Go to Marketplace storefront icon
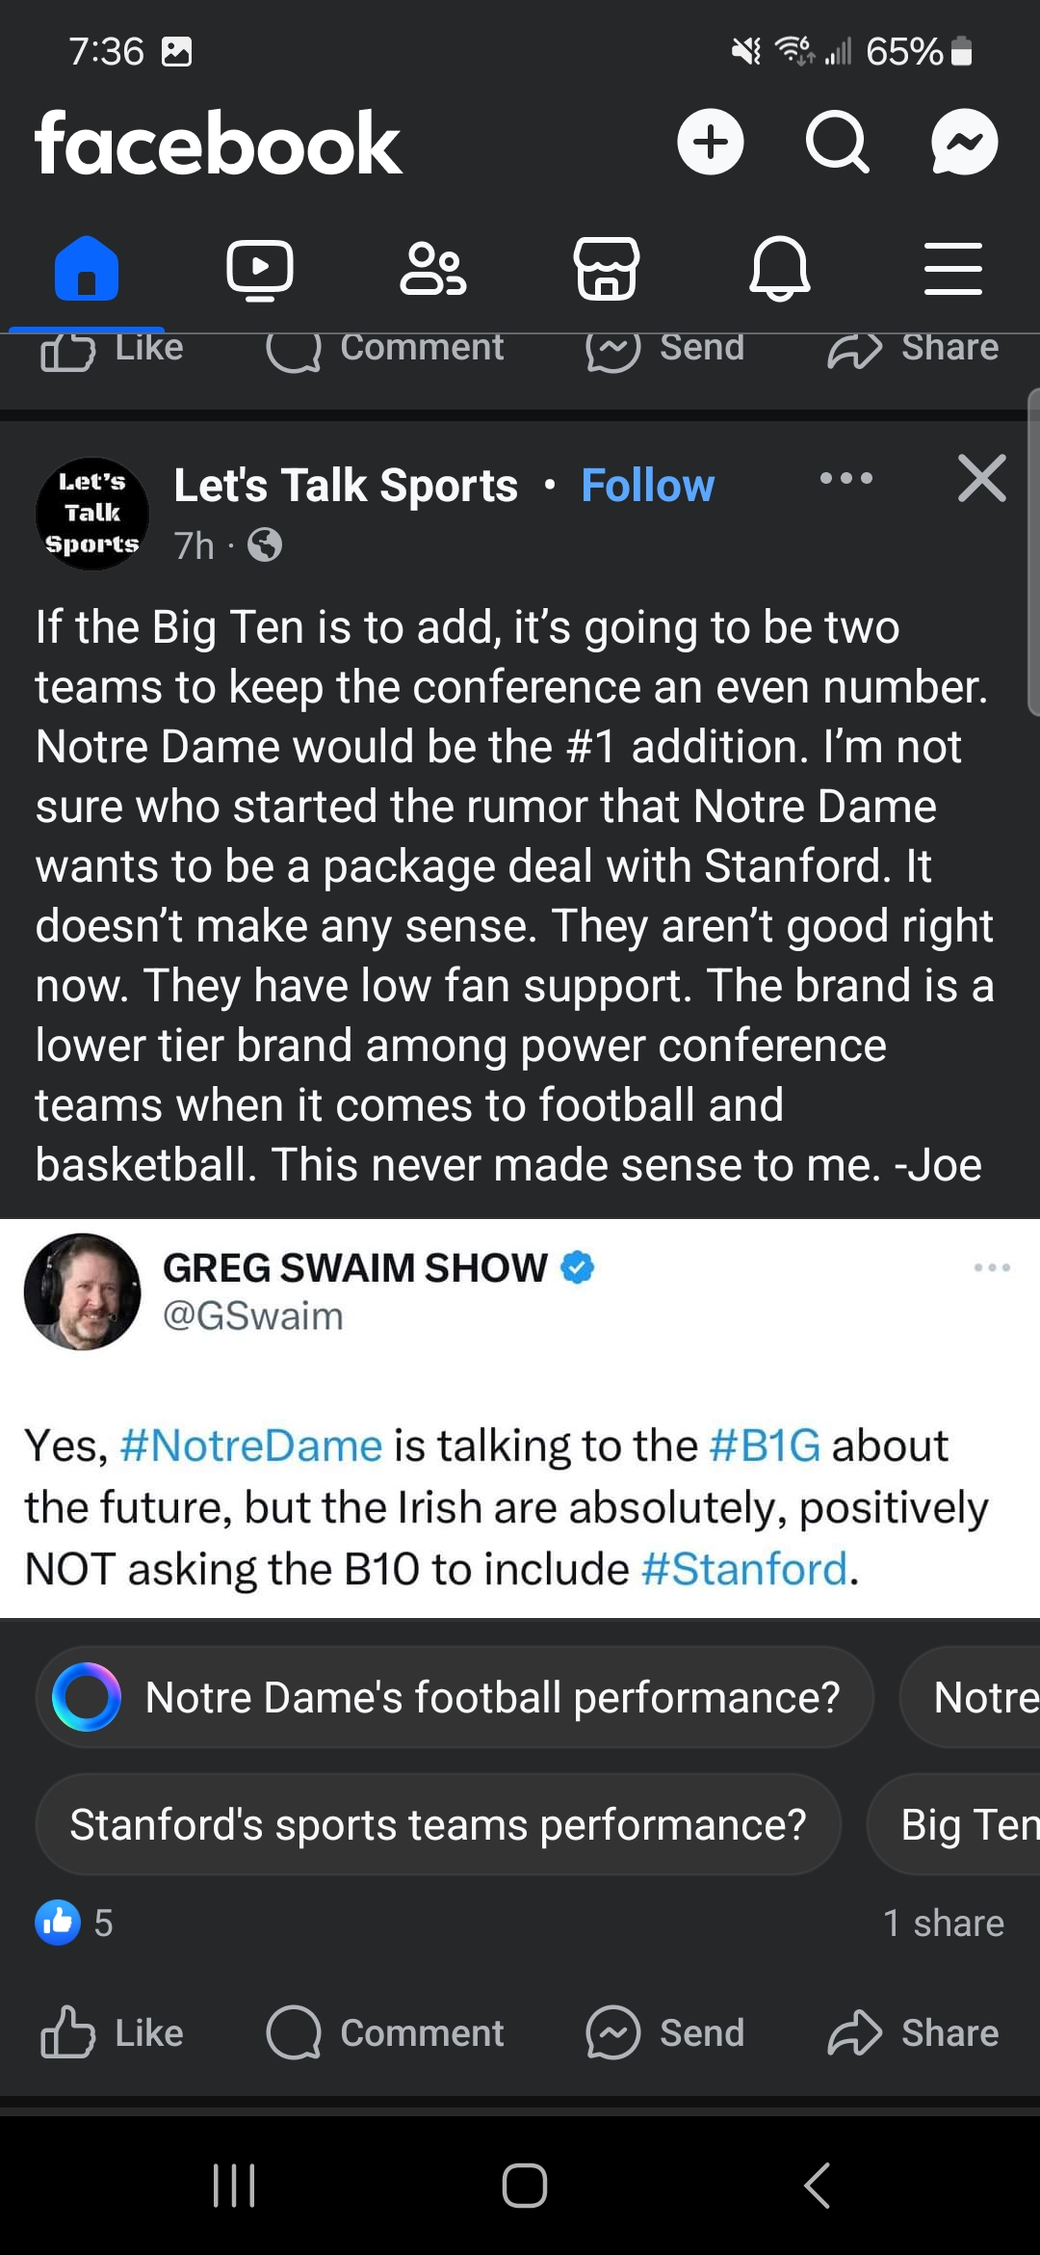Image resolution: width=1040 pixels, height=2255 pixels. [x=607, y=269]
